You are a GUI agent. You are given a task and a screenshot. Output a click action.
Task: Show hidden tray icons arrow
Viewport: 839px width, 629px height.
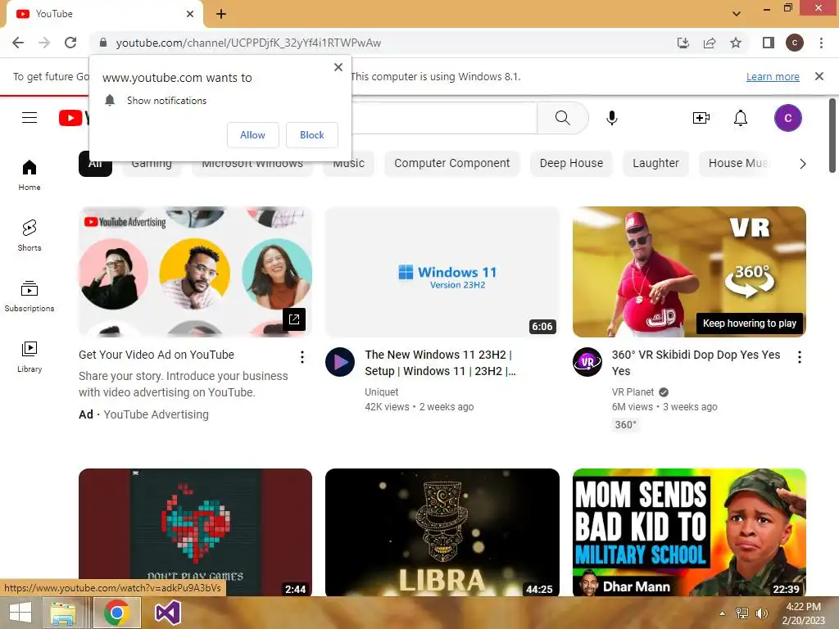coord(723,613)
